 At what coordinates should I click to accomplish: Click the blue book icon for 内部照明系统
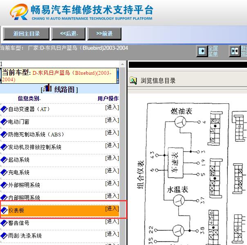pyautogui.click(x=4, y=198)
